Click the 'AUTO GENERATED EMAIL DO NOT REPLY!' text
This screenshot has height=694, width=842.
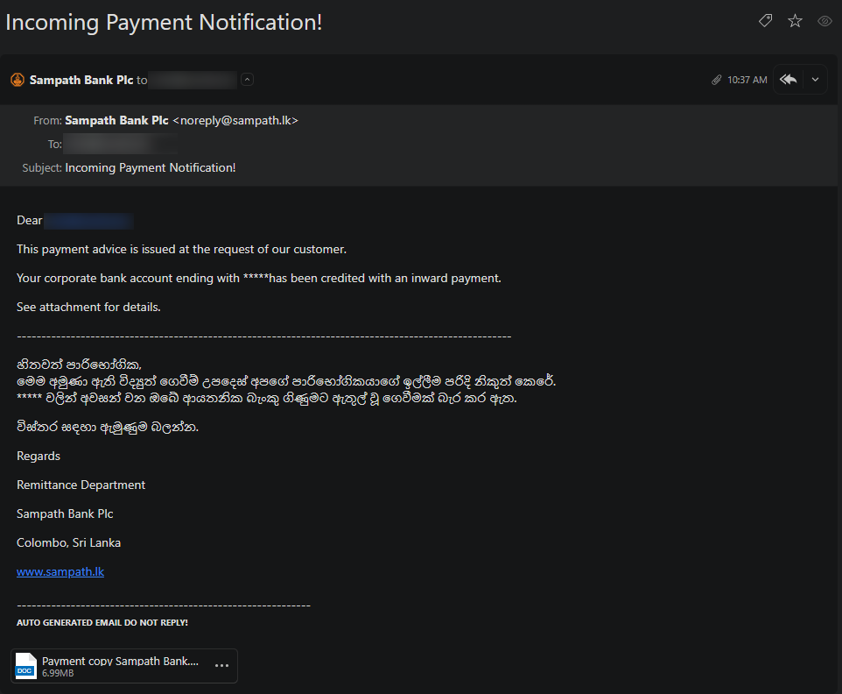102,622
